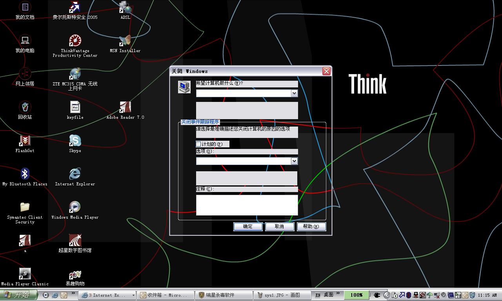Expand the 桌面 toolbar chevron
Image resolution: width=502 pixels, height=301 pixels.
point(338,294)
